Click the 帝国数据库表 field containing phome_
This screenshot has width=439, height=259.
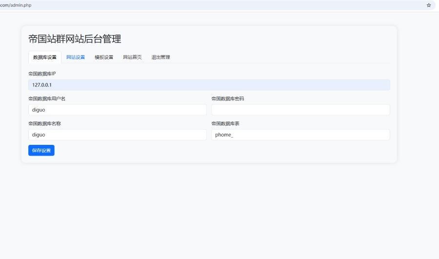[300, 135]
